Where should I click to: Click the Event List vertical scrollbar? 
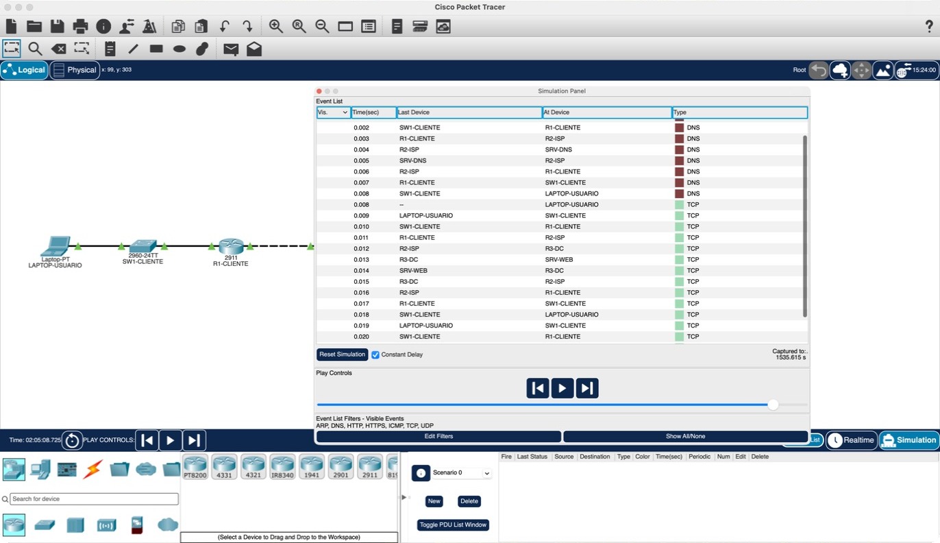[805, 226]
